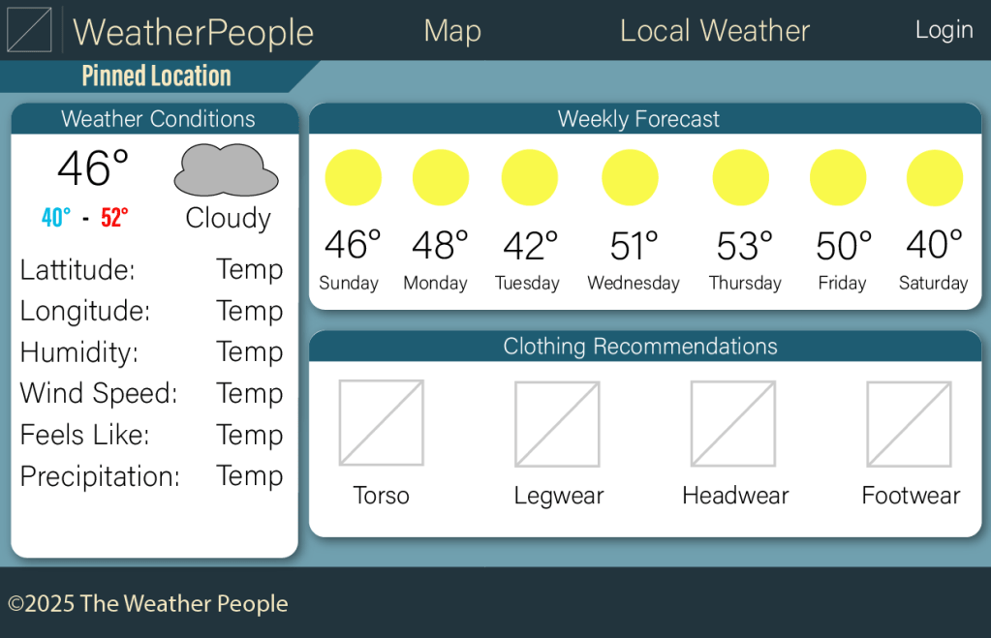The width and height of the screenshot is (991, 638).
Task: Select Wednesday's sun forecast icon
Action: click(630, 178)
